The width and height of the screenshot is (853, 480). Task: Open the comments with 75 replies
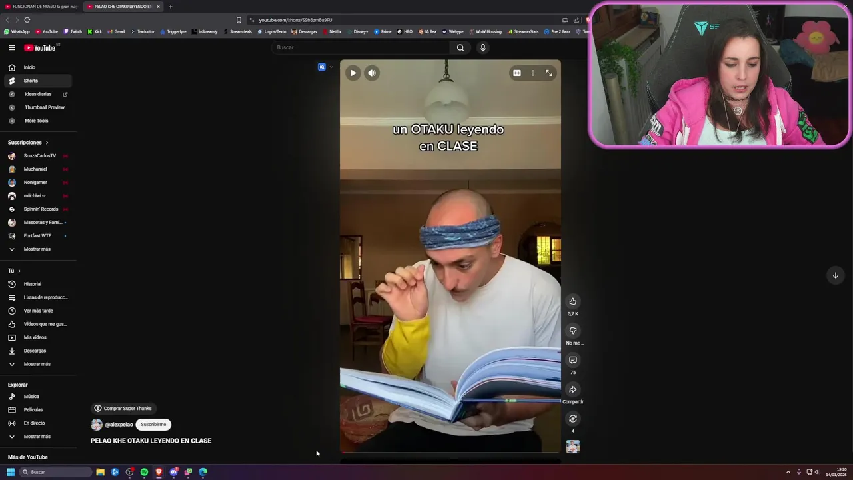click(x=573, y=360)
